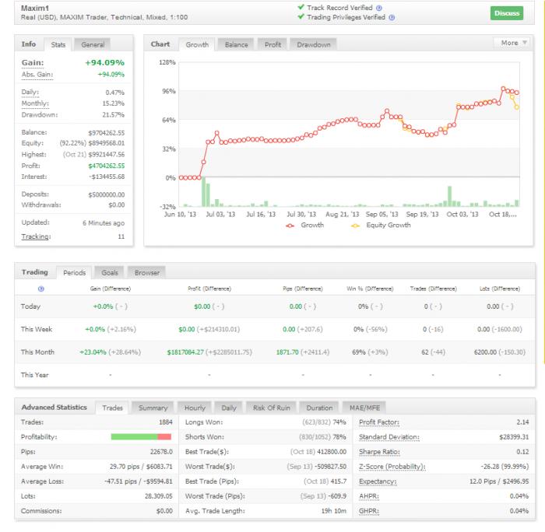Select the Profit chart tab
Image resolution: width=545 pixels, height=532 pixels.
[x=272, y=45]
